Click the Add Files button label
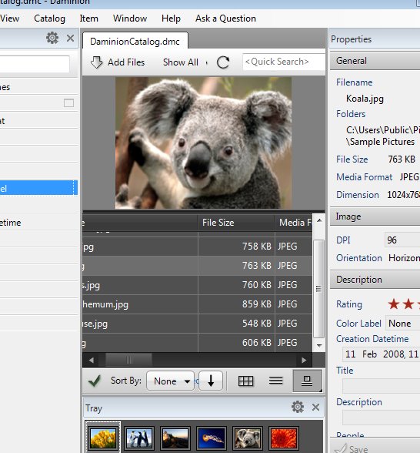This screenshot has height=453, width=420. click(x=126, y=62)
